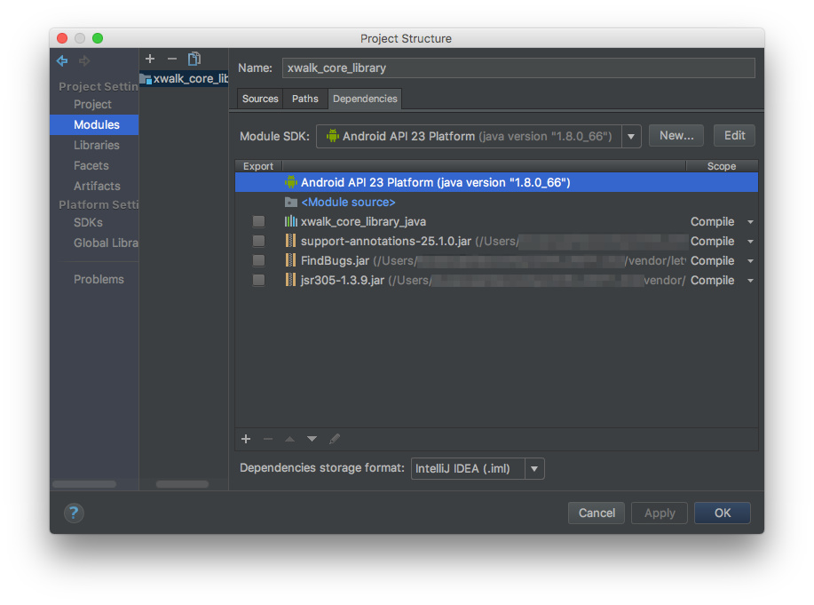Image resolution: width=814 pixels, height=605 pixels.
Task: Check export box for FindBugs.jar
Action: [258, 260]
